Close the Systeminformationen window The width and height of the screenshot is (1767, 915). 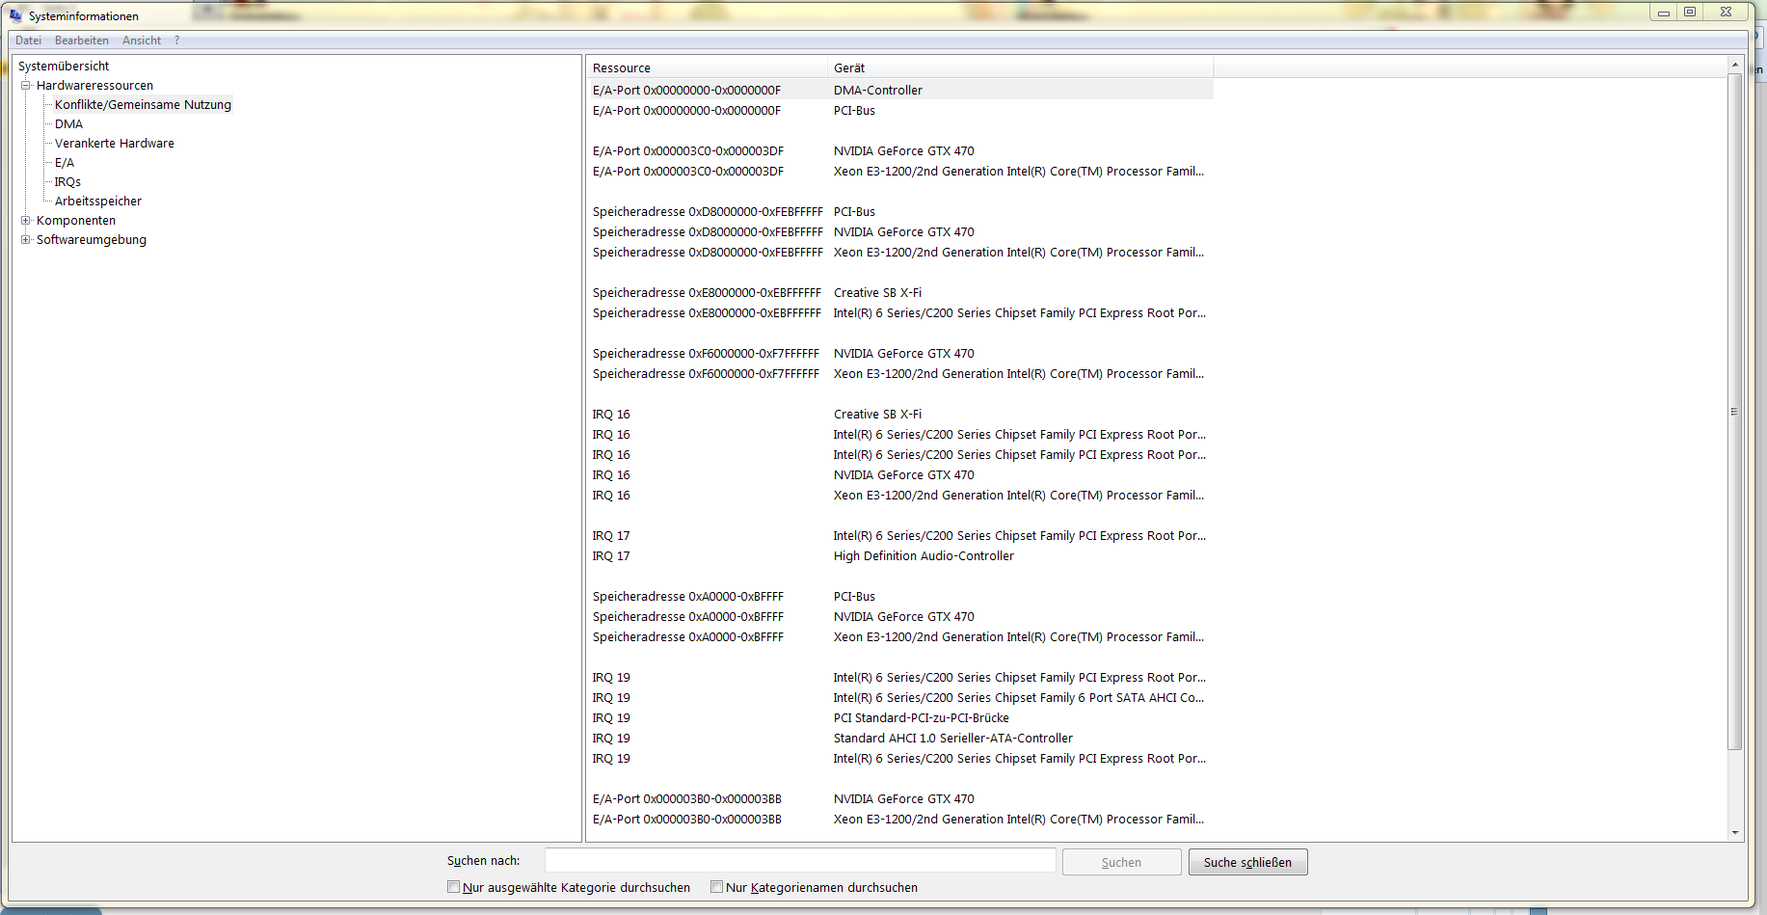coord(1726,13)
